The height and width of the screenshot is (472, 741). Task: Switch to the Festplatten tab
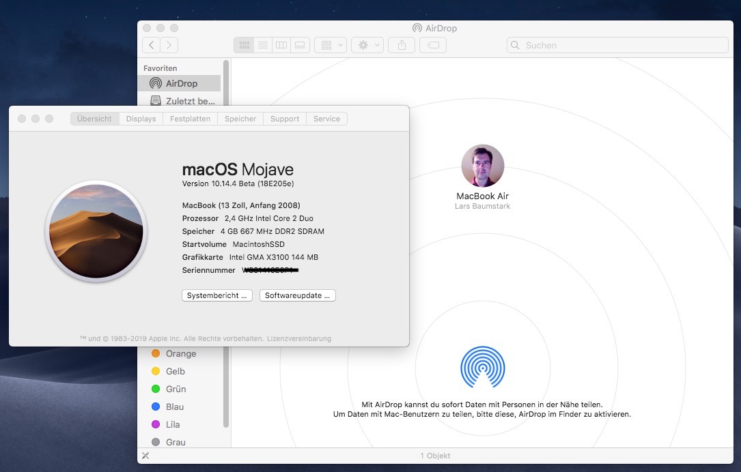(x=190, y=119)
